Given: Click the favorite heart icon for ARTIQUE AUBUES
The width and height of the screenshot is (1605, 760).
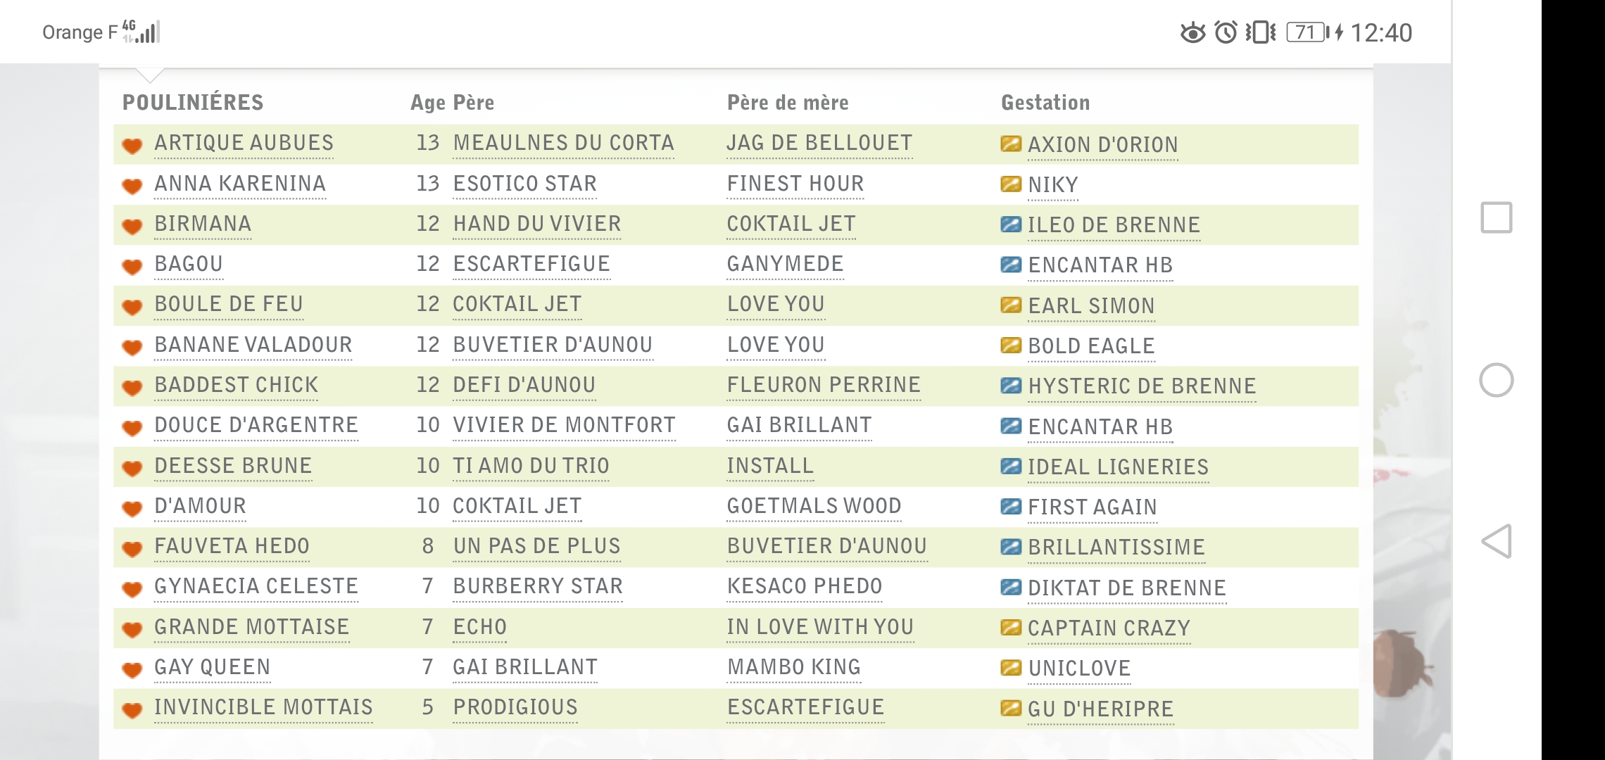Looking at the screenshot, I should 134,144.
